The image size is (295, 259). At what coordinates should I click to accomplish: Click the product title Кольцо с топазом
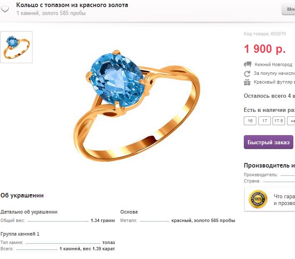pyautogui.click(x=72, y=5)
